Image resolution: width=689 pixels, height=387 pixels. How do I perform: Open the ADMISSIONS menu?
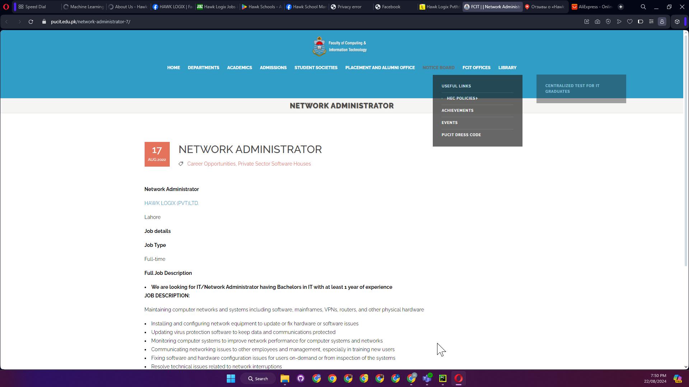[x=273, y=68]
